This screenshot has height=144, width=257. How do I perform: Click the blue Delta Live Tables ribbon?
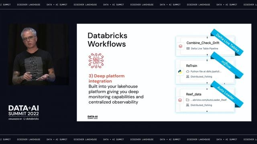(227, 42)
